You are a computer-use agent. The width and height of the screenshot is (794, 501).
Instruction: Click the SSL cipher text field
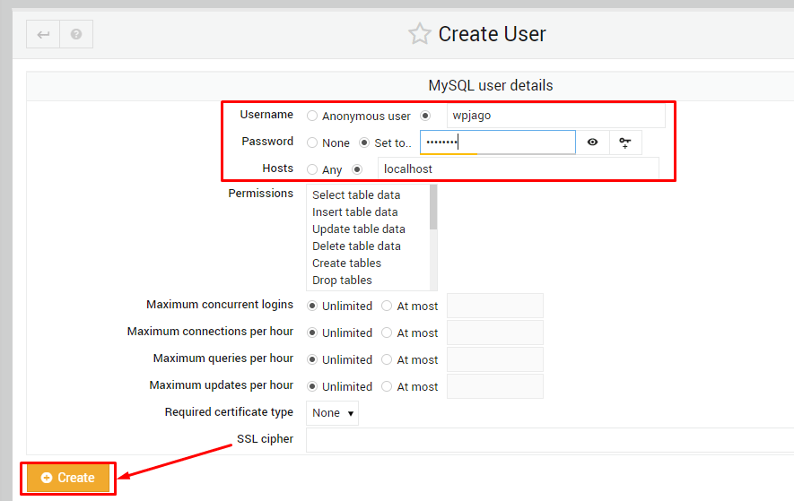550,440
